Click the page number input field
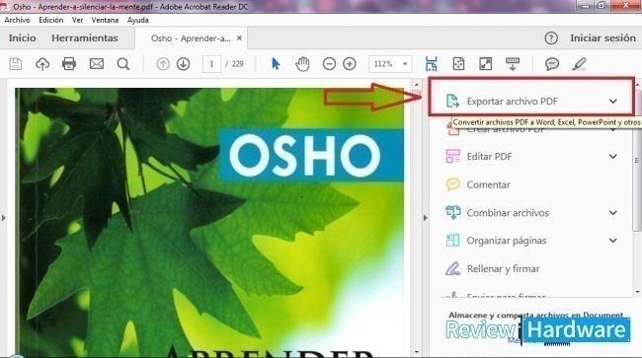 pyautogui.click(x=211, y=64)
